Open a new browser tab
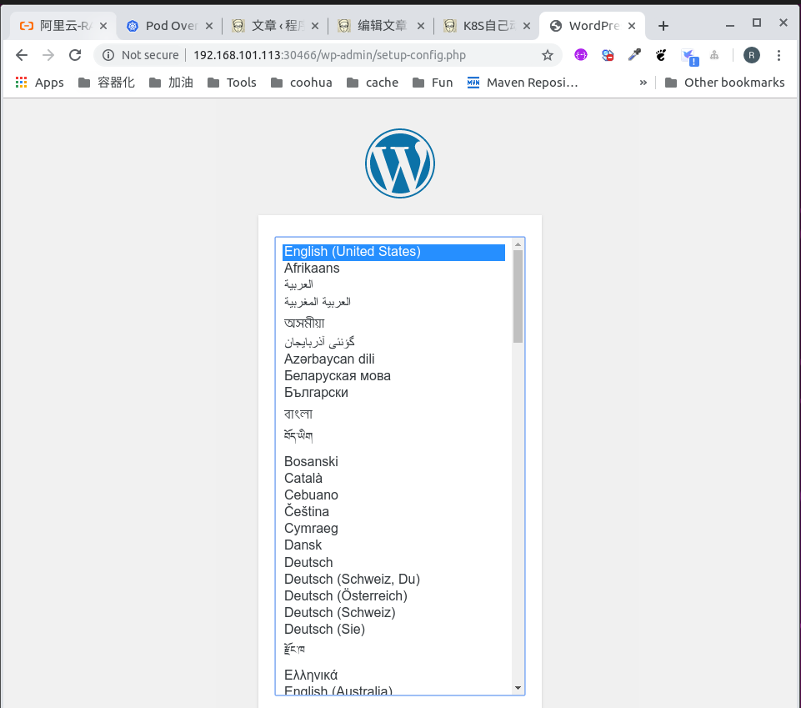The height and width of the screenshot is (708, 801). click(663, 26)
